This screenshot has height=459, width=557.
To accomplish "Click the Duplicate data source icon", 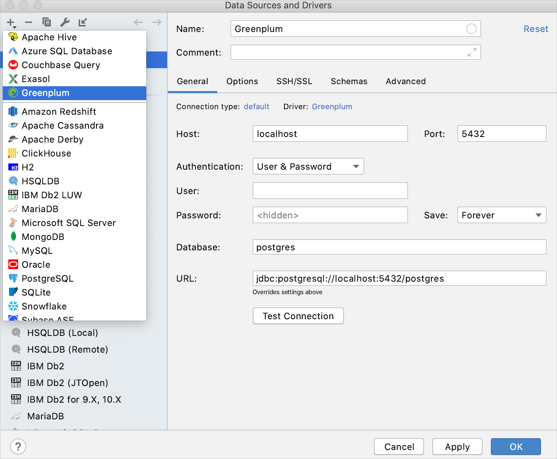I will coord(47,22).
